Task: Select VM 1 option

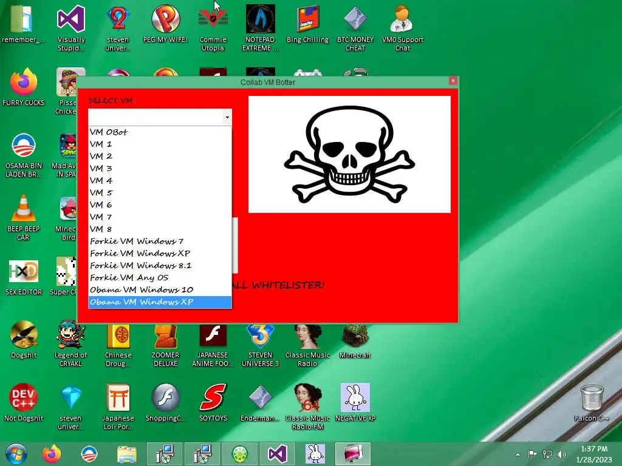Action: tap(160, 144)
